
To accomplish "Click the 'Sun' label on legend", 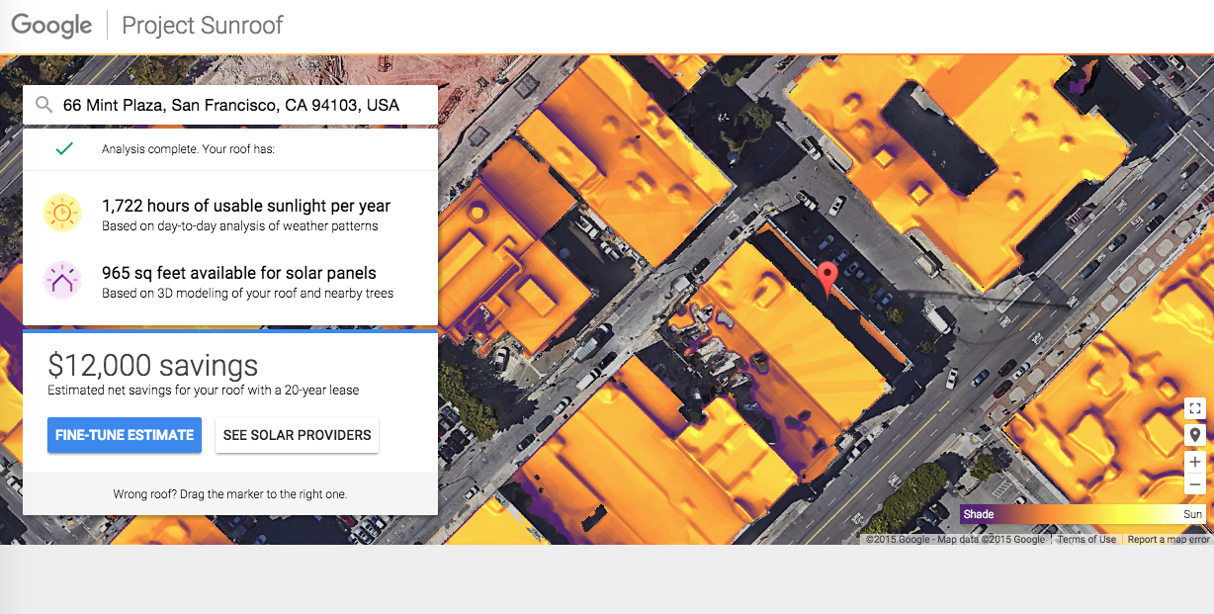I will coord(1192,514).
